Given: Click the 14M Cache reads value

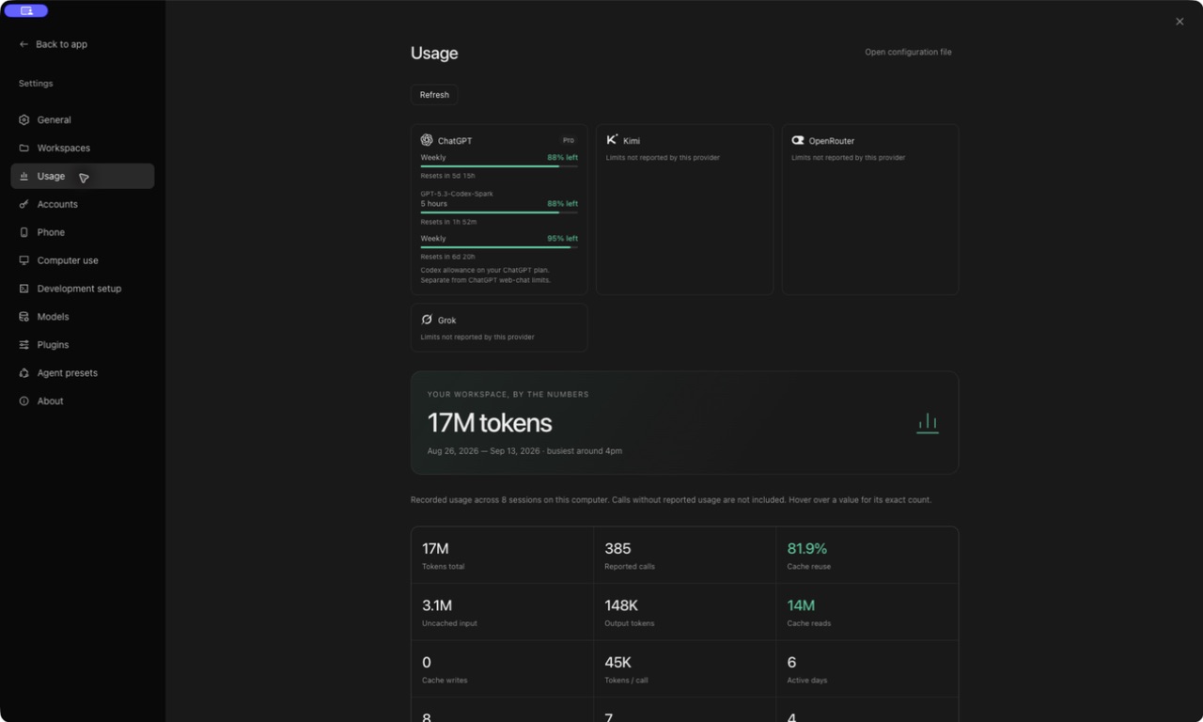Looking at the screenshot, I should click(801, 605).
